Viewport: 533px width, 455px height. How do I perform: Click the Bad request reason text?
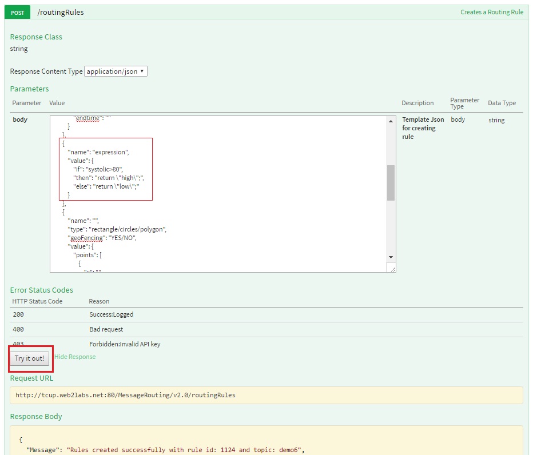coord(106,329)
